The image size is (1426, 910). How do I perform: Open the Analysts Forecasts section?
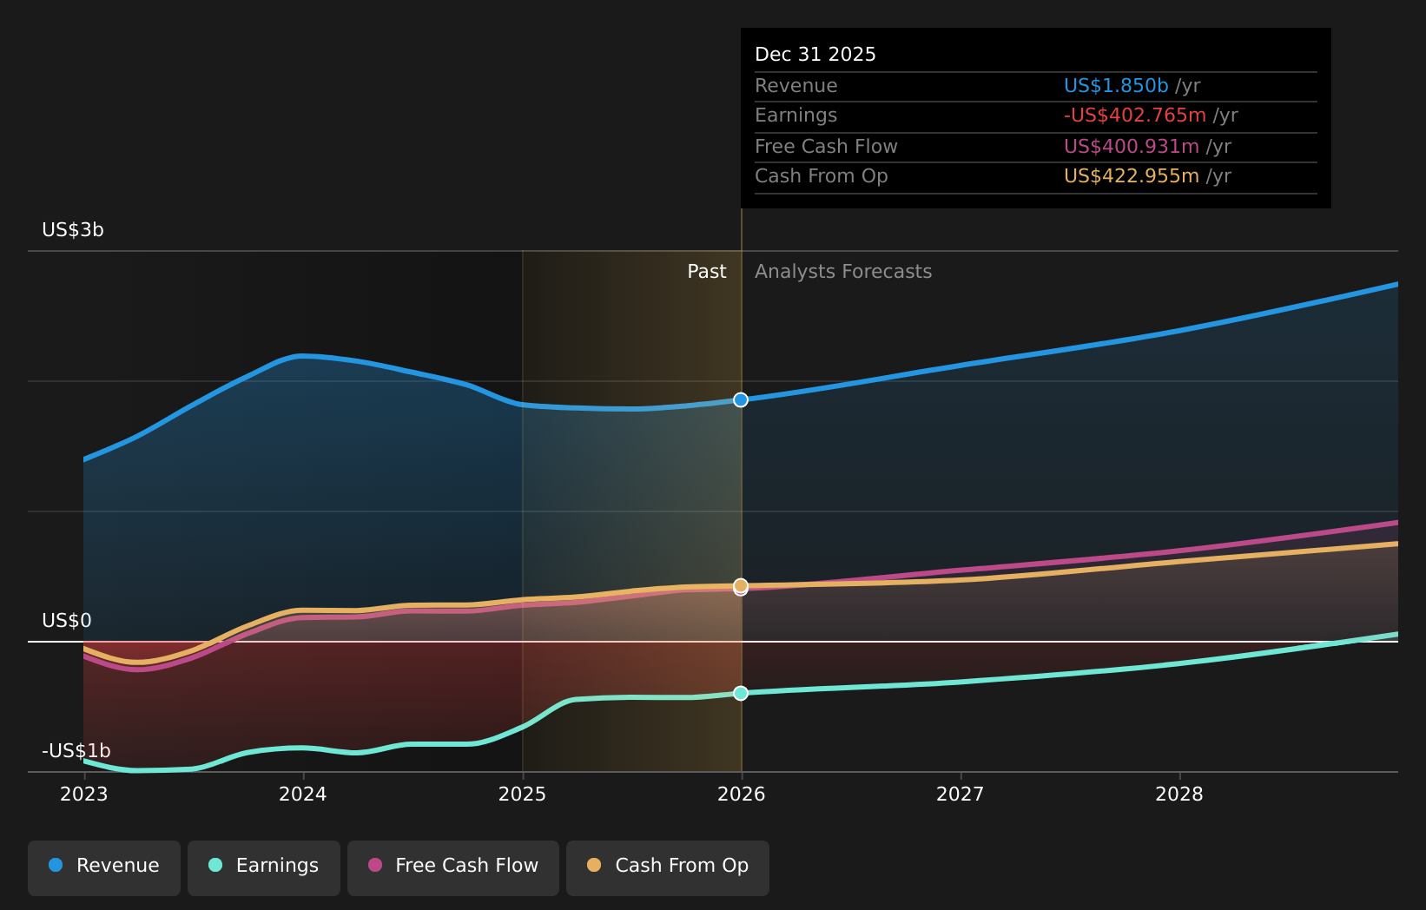pos(842,271)
